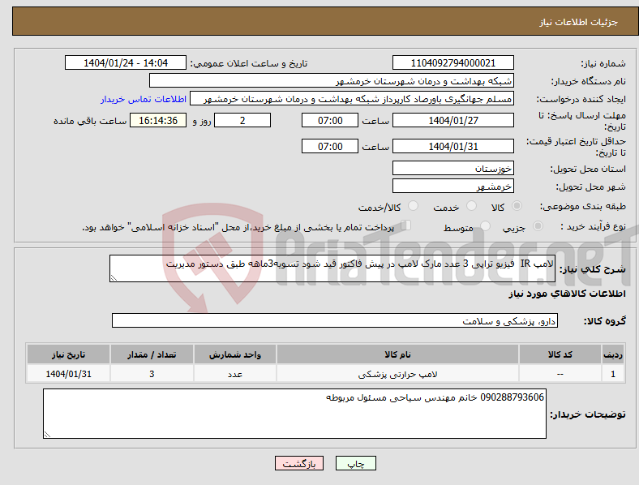Select the جزیی purchase type radio
The height and width of the screenshot is (485, 639).
click(x=538, y=226)
